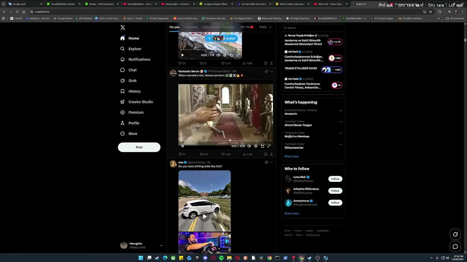Toggle picture-in-picture on Fantastic Movie video
This screenshot has height=262, width=467.
(262, 146)
